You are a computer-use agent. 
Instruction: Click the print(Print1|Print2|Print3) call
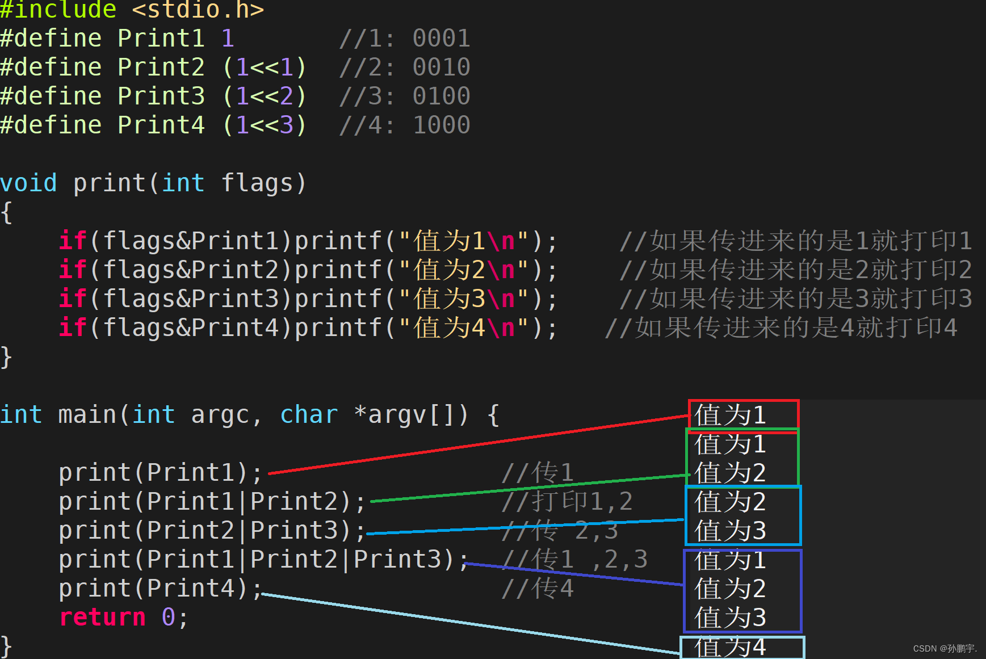click(261, 559)
